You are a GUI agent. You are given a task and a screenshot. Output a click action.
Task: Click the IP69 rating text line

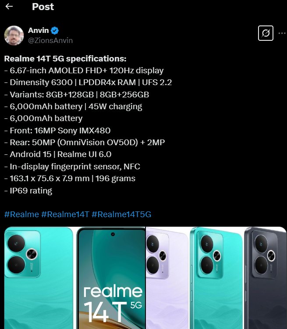click(x=28, y=191)
